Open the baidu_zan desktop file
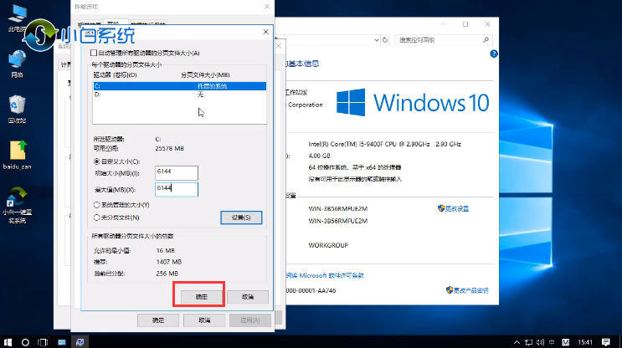This screenshot has width=622, height=348. coord(17,155)
